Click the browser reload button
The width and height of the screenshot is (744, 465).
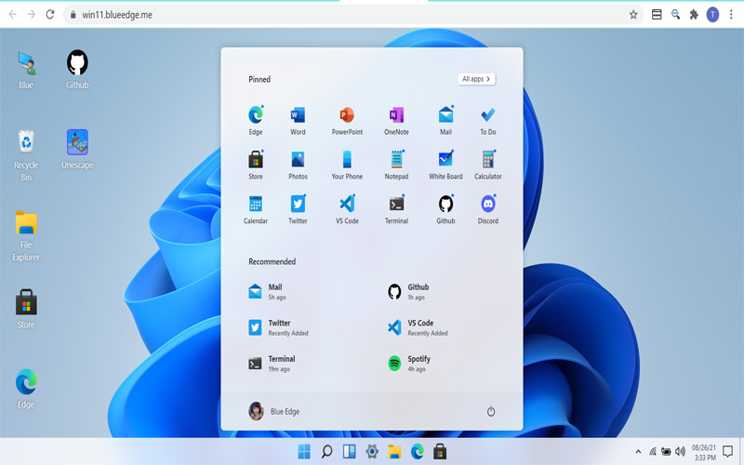(x=50, y=15)
